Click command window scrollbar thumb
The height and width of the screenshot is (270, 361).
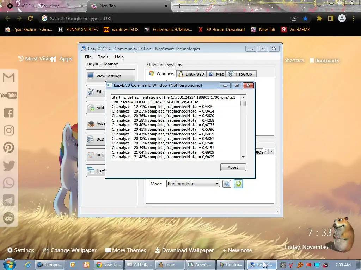(243, 104)
